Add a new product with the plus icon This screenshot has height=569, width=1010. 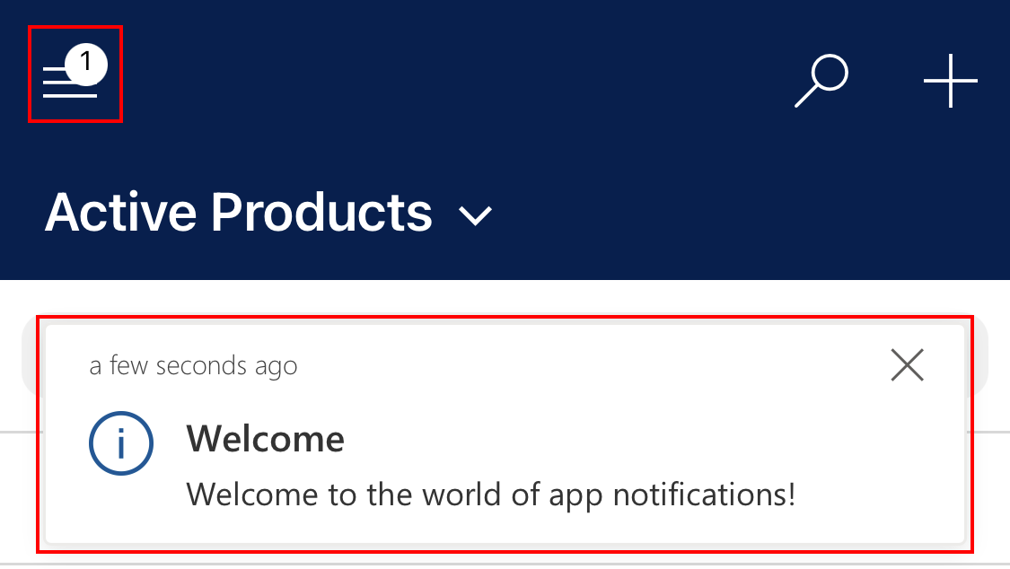click(x=950, y=81)
